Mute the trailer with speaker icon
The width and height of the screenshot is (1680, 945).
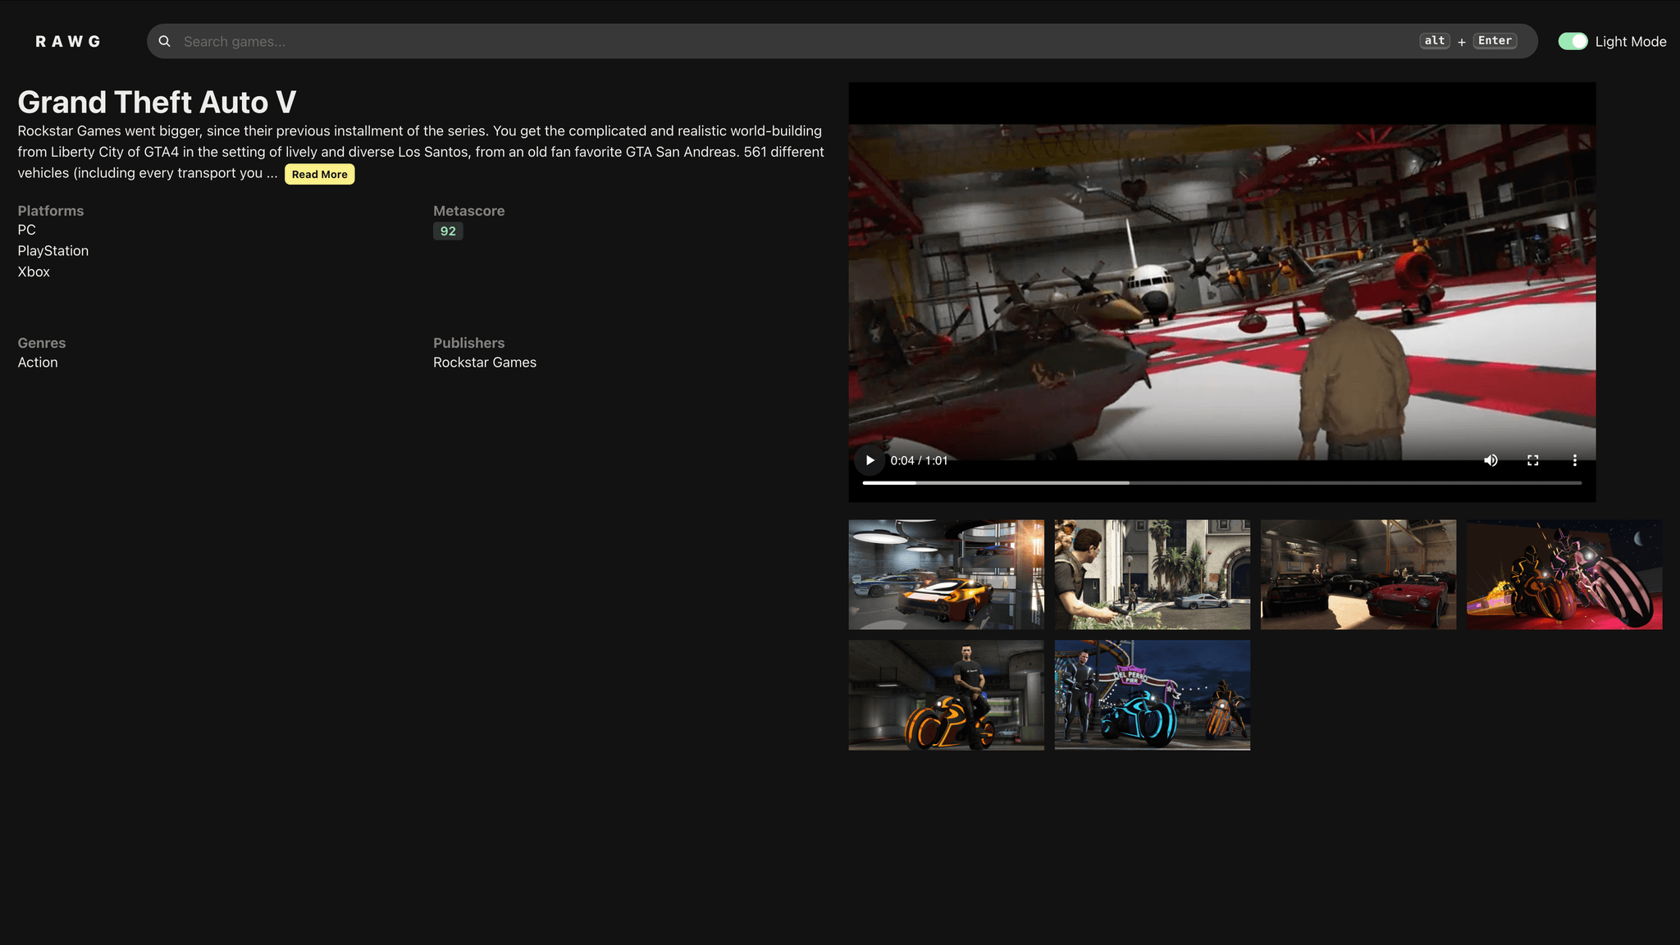(x=1491, y=460)
